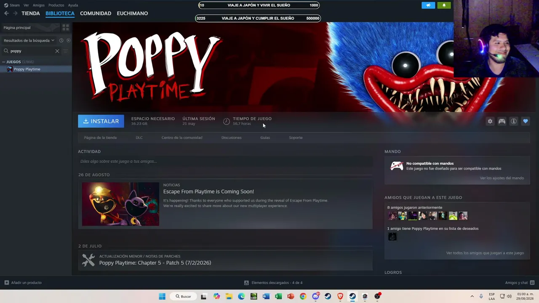
Task: Open Discusiones for Poppy Playtime
Action: (x=232, y=138)
